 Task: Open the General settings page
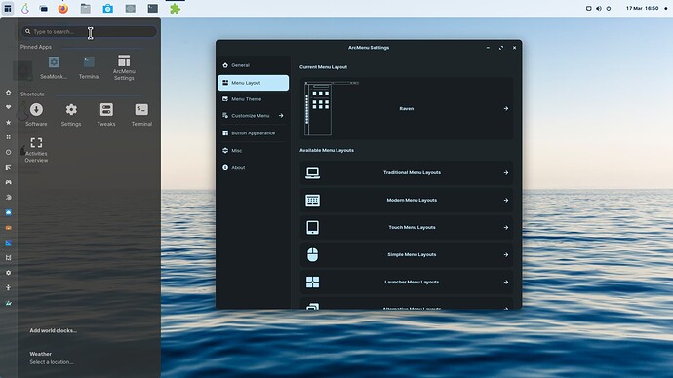tap(254, 65)
